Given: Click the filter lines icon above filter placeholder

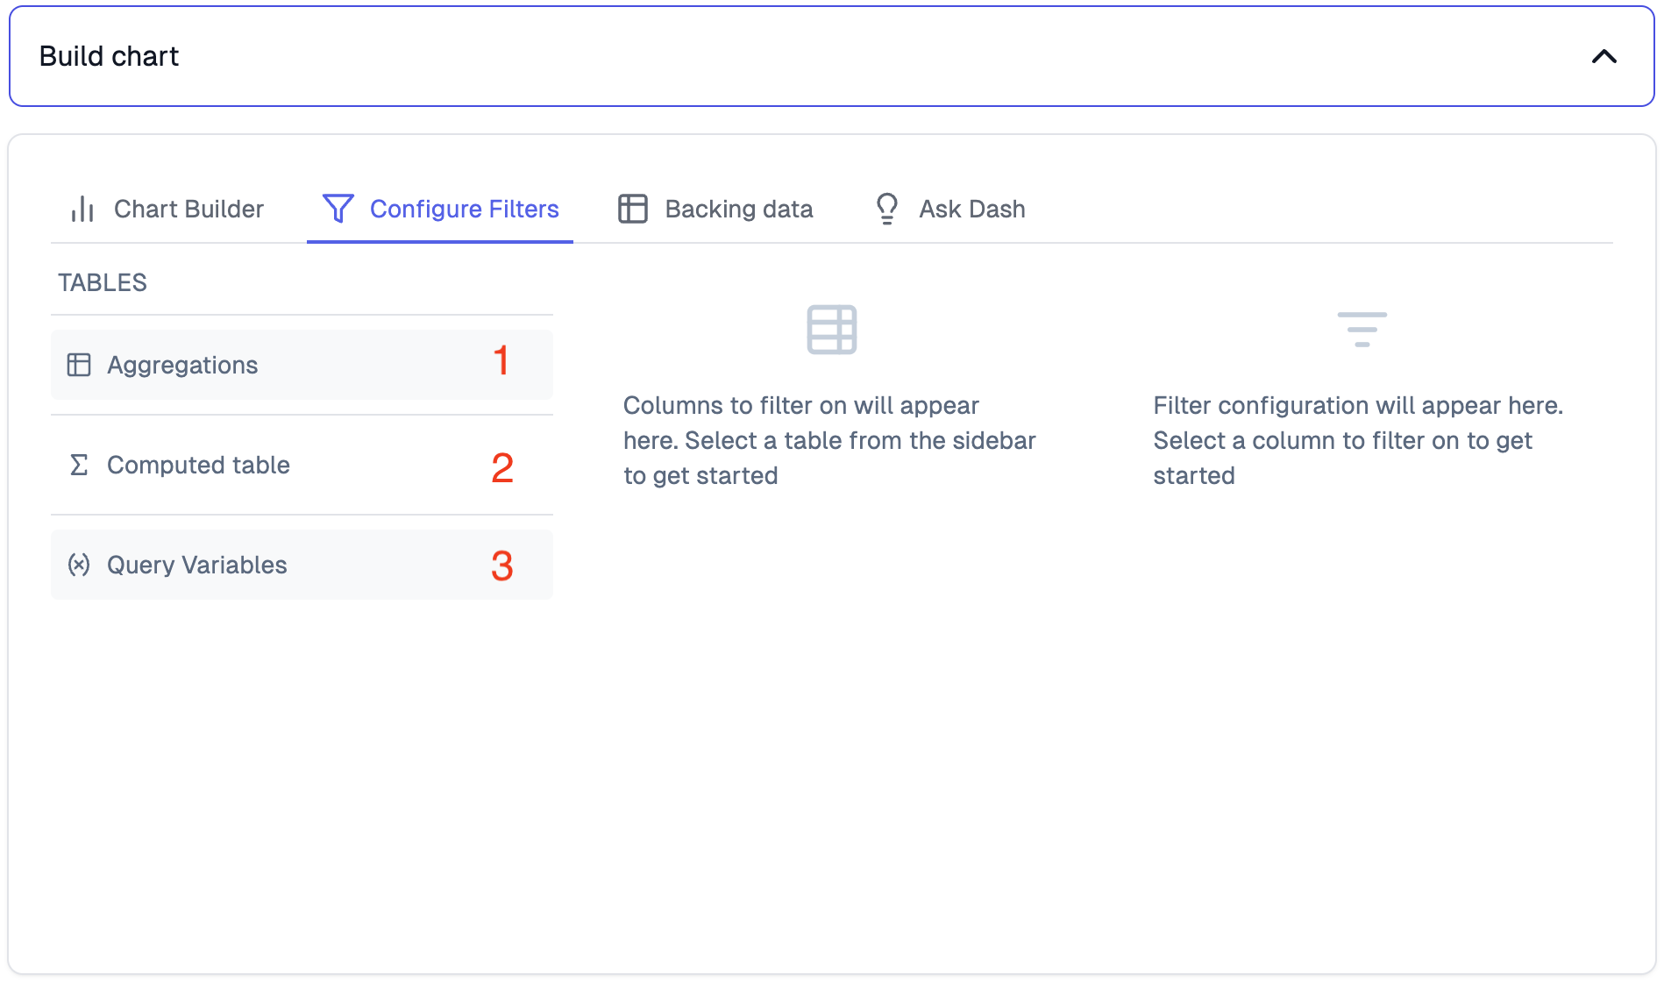Looking at the screenshot, I should click(1362, 330).
